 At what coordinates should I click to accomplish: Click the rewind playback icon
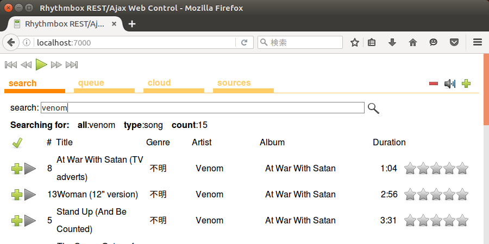point(26,65)
